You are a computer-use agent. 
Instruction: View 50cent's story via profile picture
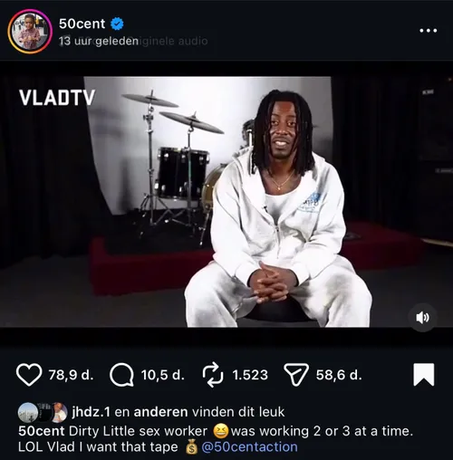[30, 32]
